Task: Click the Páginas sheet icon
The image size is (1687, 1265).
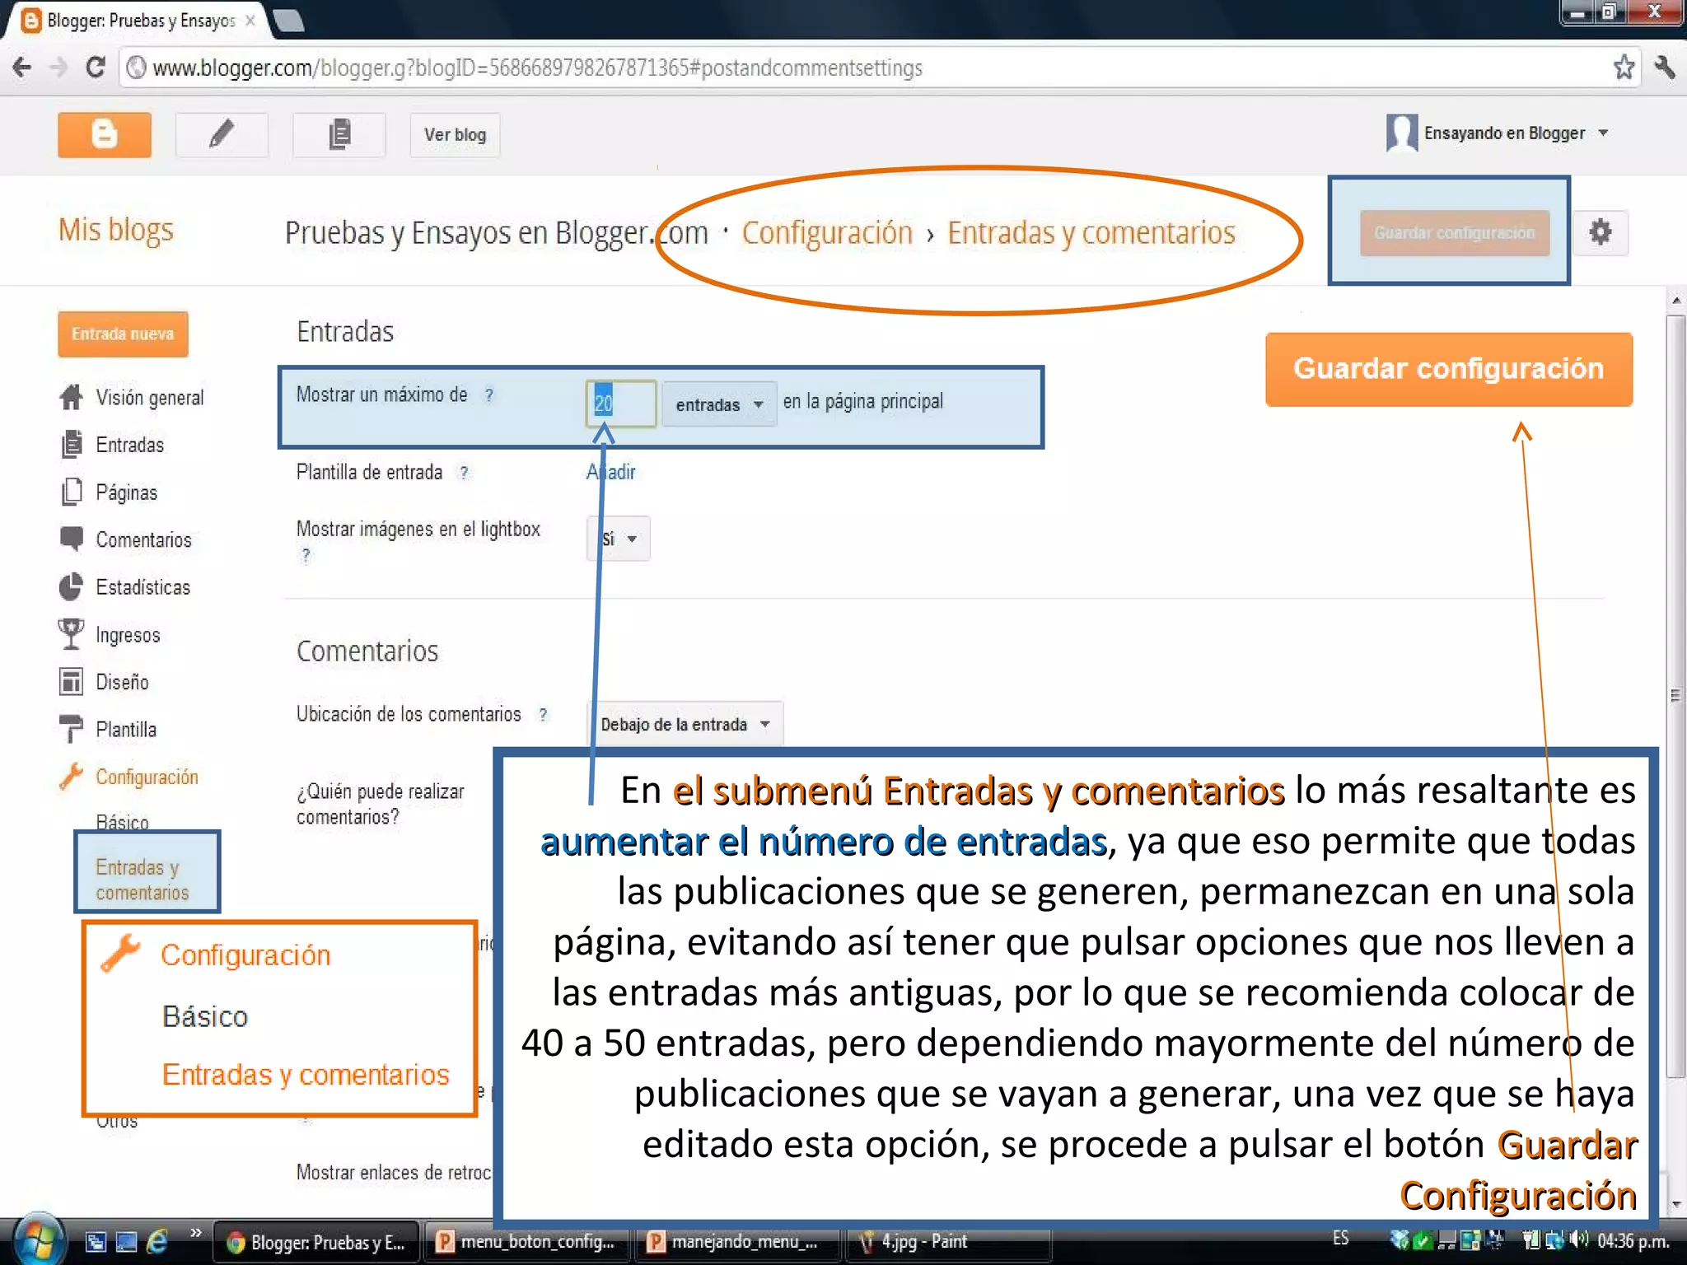Action: (72, 492)
